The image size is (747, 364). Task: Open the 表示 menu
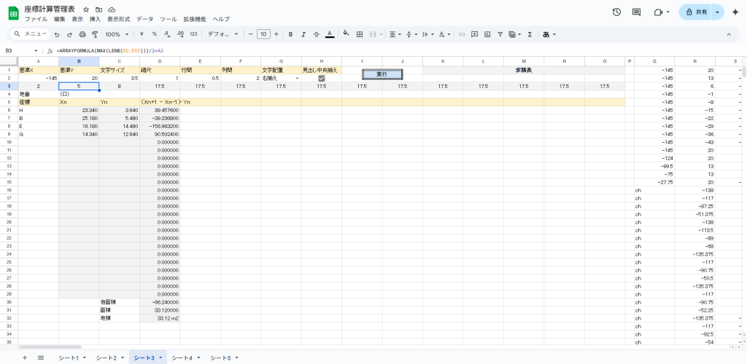[x=77, y=20]
